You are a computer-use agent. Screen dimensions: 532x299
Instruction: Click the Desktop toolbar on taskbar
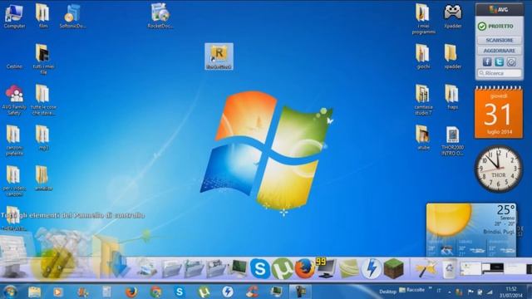[x=387, y=292]
